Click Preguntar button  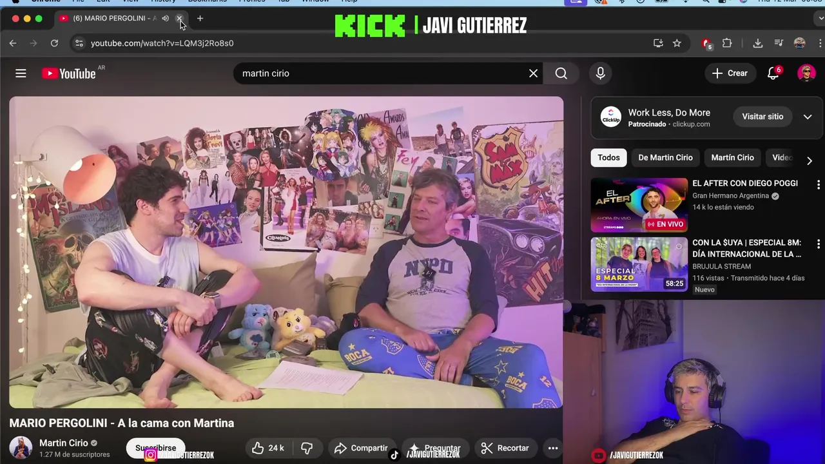pyautogui.click(x=436, y=448)
